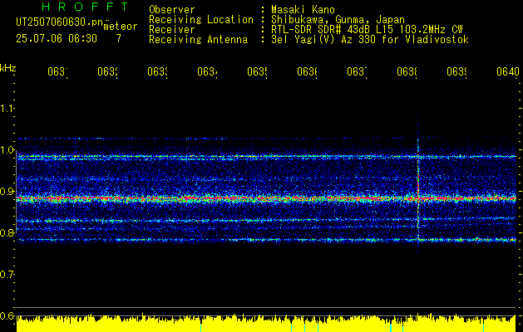Click the Receiving Antenna label
Image resolution: width=523 pixels, height=332 pixels.
point(199,40)
